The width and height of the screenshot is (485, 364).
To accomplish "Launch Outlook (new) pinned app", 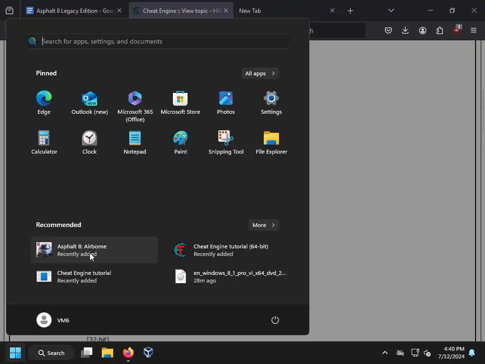I will (90, 103).
